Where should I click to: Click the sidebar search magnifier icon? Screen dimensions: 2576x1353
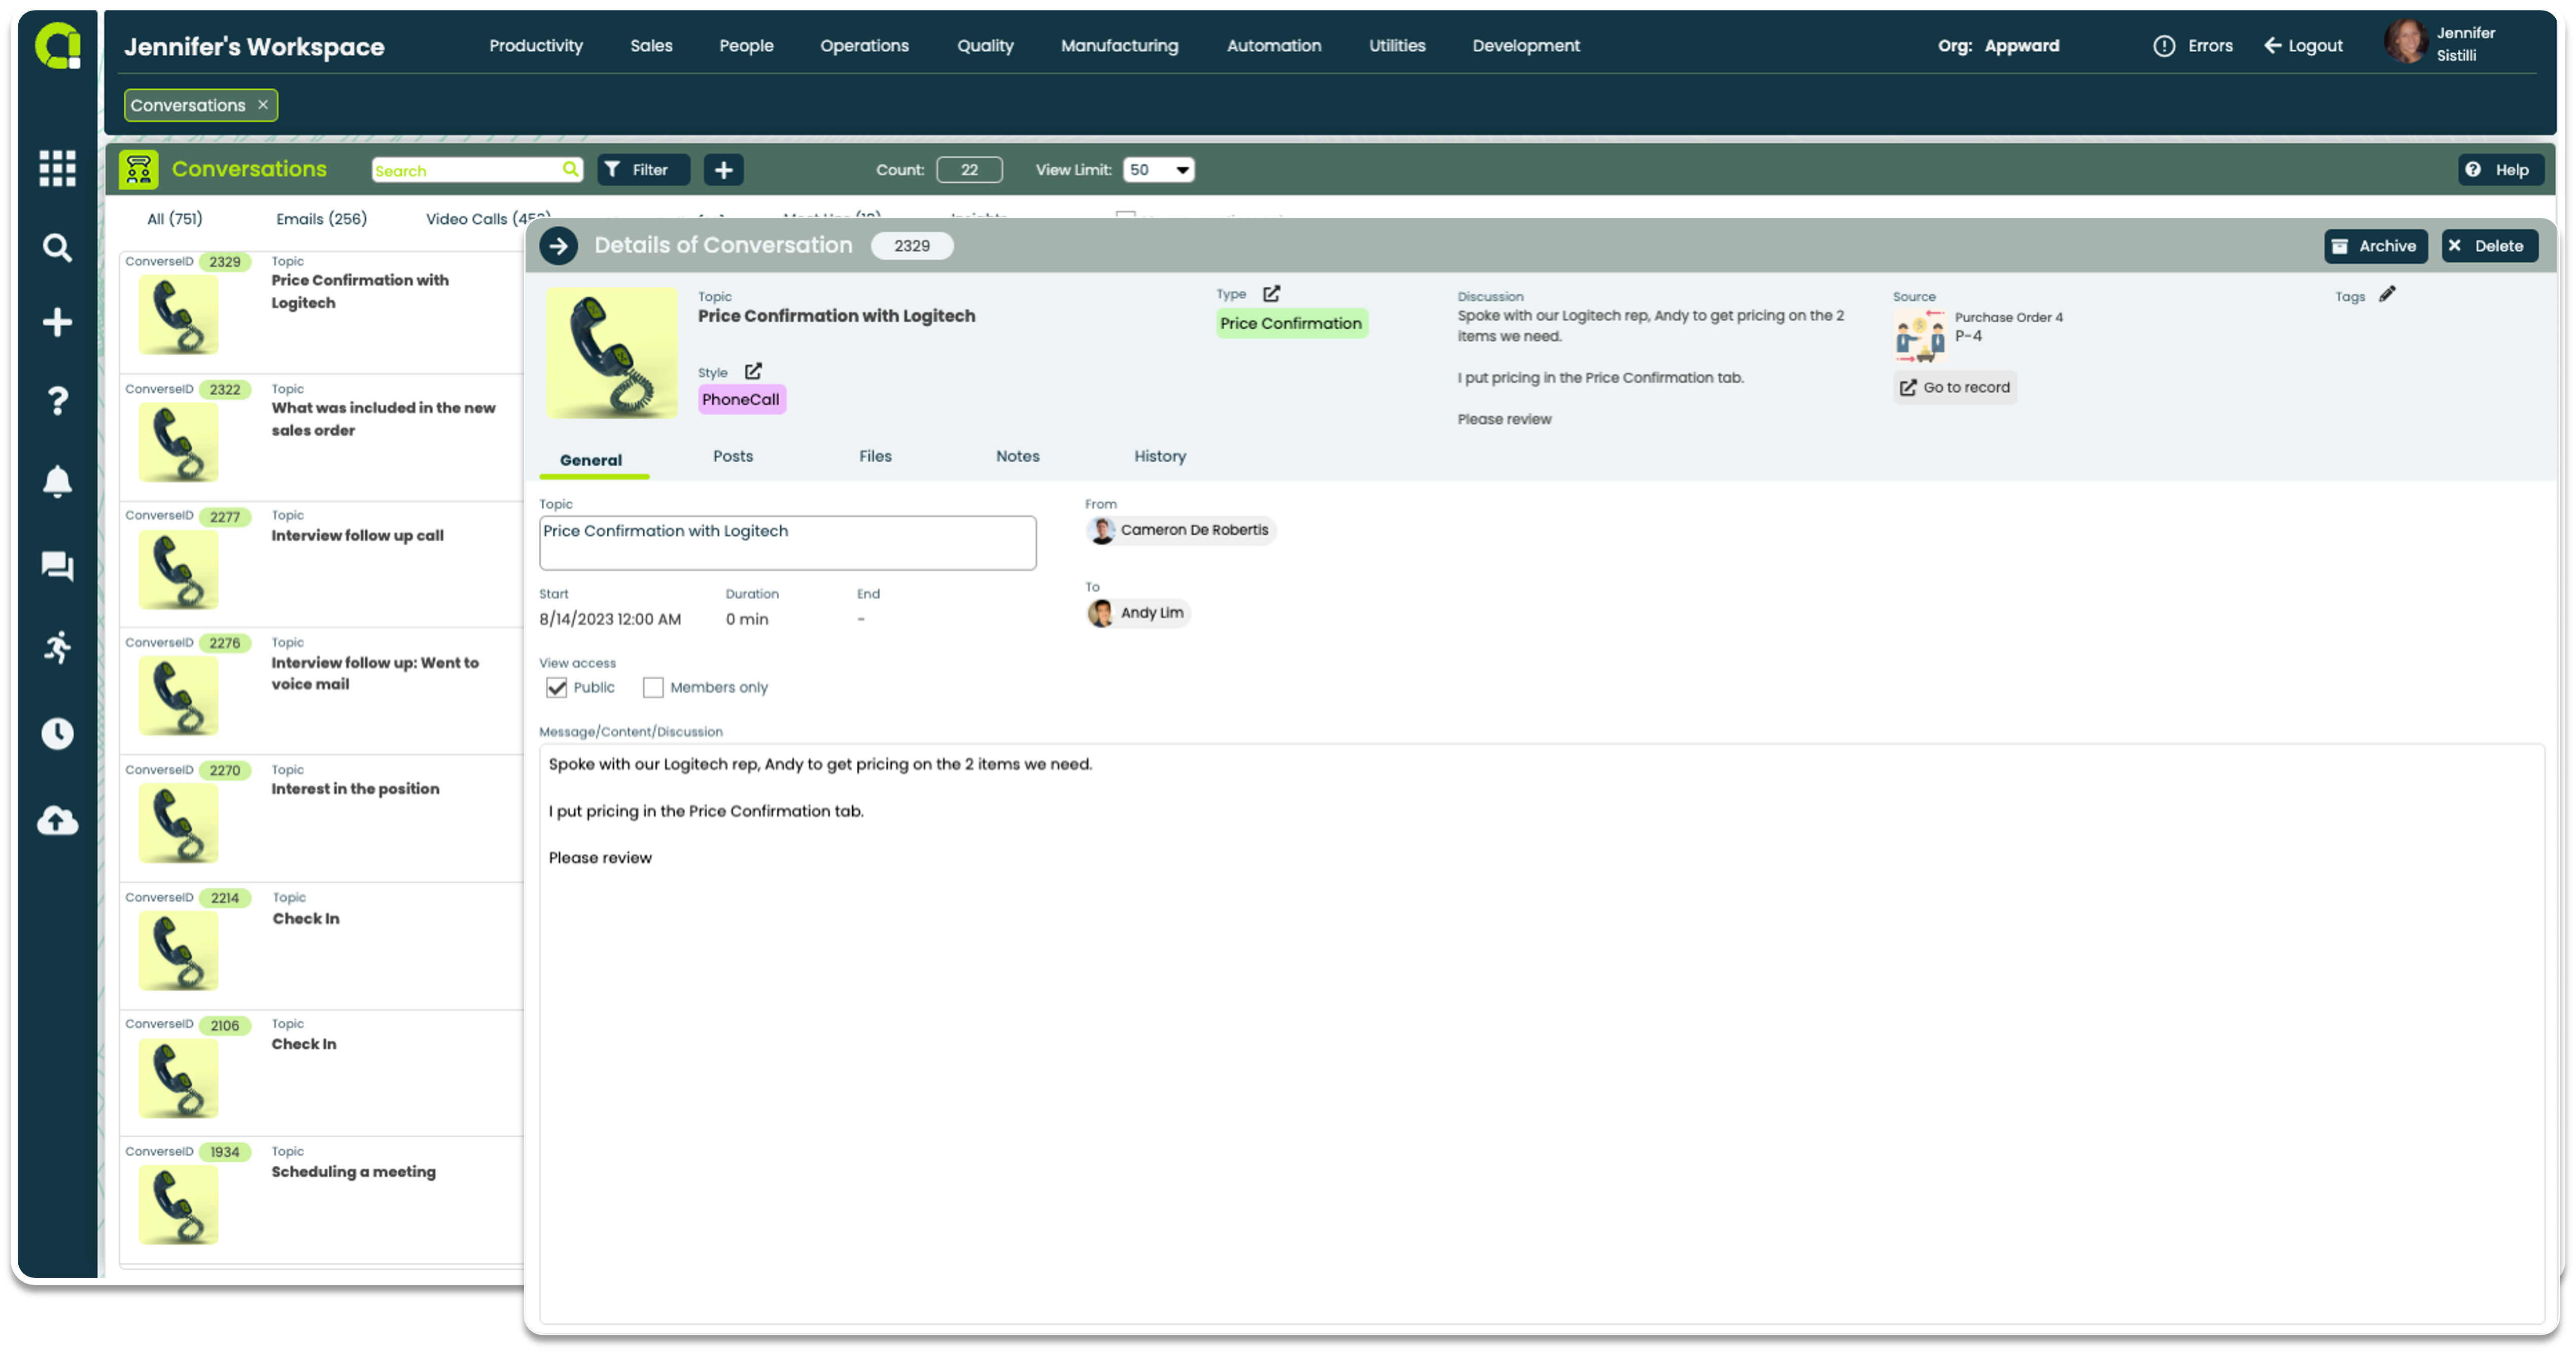click(57, 247)
